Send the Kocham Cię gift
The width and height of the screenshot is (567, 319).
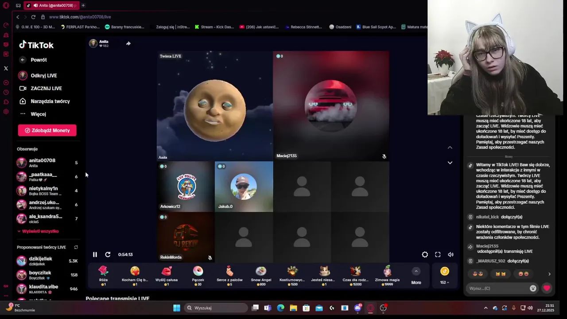pyautogui.click(x=135, y=275)
